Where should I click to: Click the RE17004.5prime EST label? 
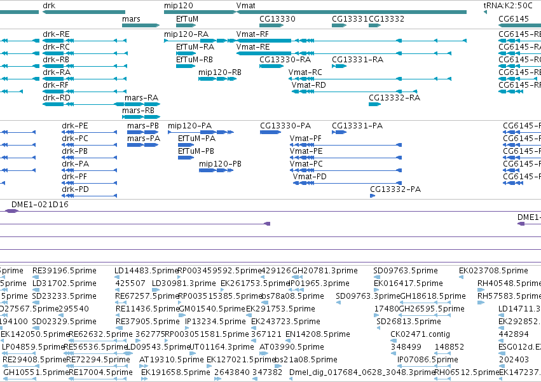point(100,372)
